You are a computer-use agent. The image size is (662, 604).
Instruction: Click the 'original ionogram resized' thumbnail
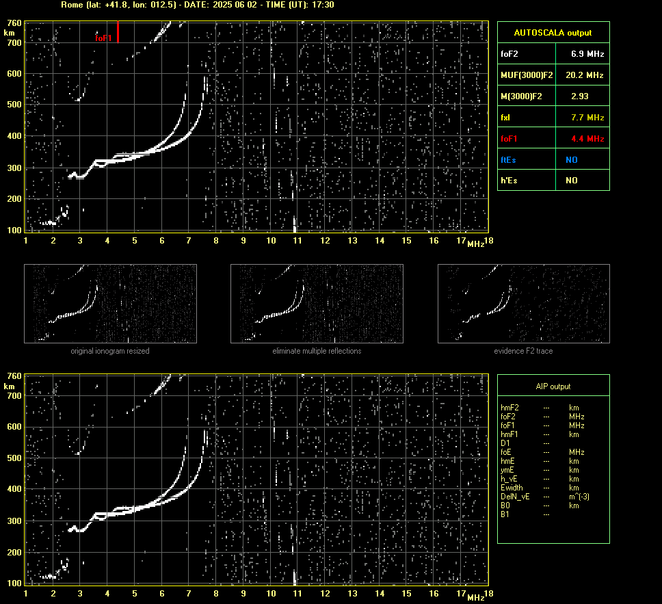click(x=110, y=304)
